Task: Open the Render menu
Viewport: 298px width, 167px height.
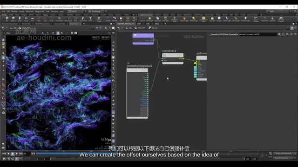Action: (x=14, y=11)
